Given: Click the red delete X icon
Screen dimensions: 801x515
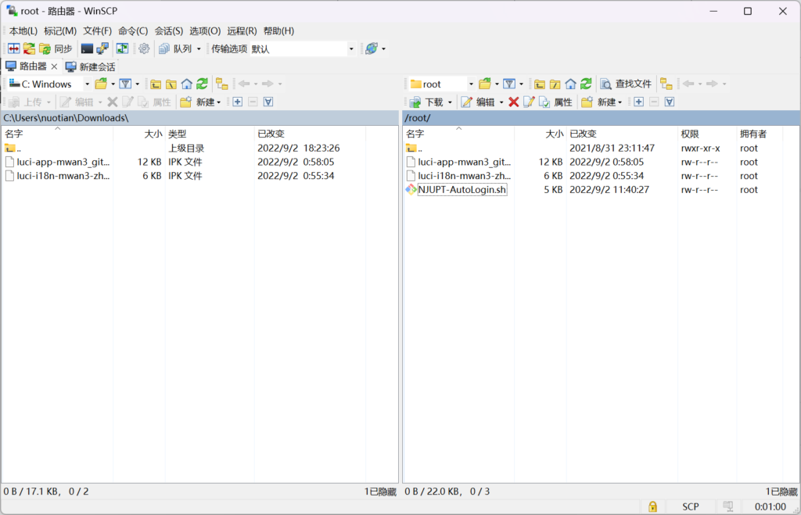Looking at the screenshot, I should pos(513,102).
